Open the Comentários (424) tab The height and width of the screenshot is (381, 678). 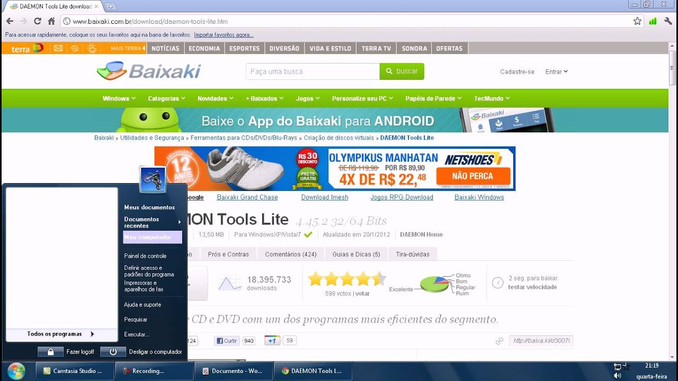[x=291, y=254]
